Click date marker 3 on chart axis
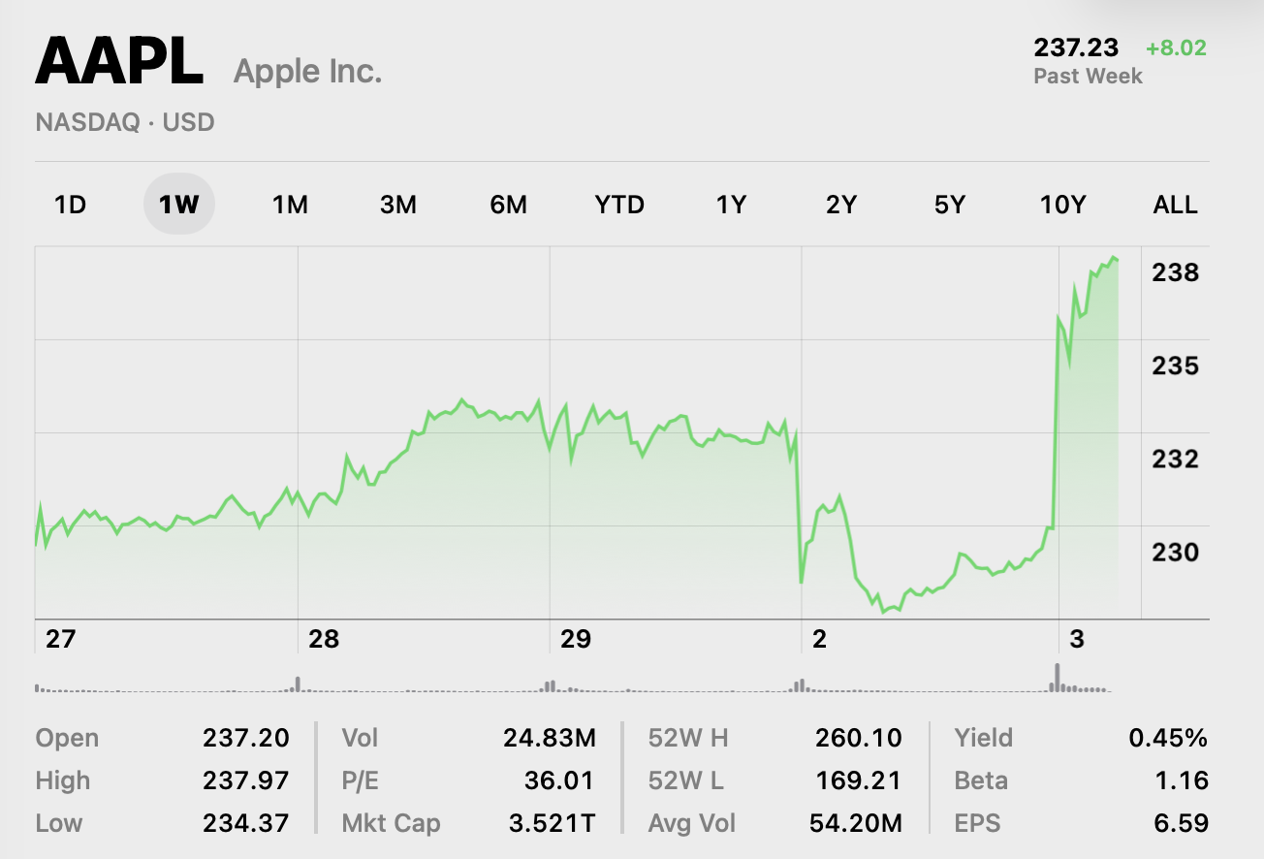 1076,640
